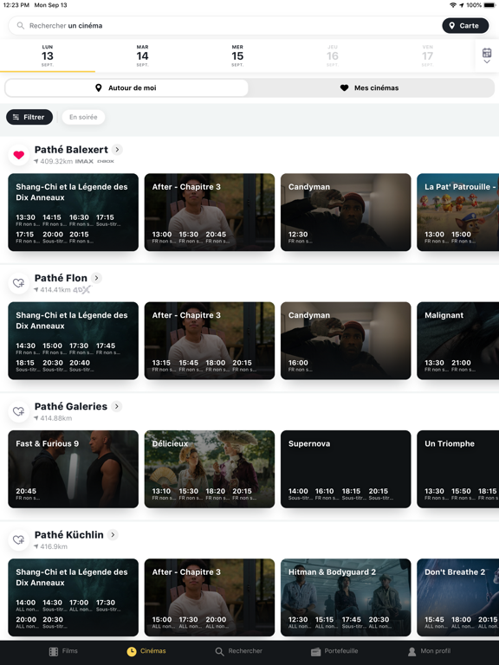This screenshot has height=665, width=499.
Task: Pick 16:10 Supernova showtime at Pathé Galeries
Action: pos(325,494)
